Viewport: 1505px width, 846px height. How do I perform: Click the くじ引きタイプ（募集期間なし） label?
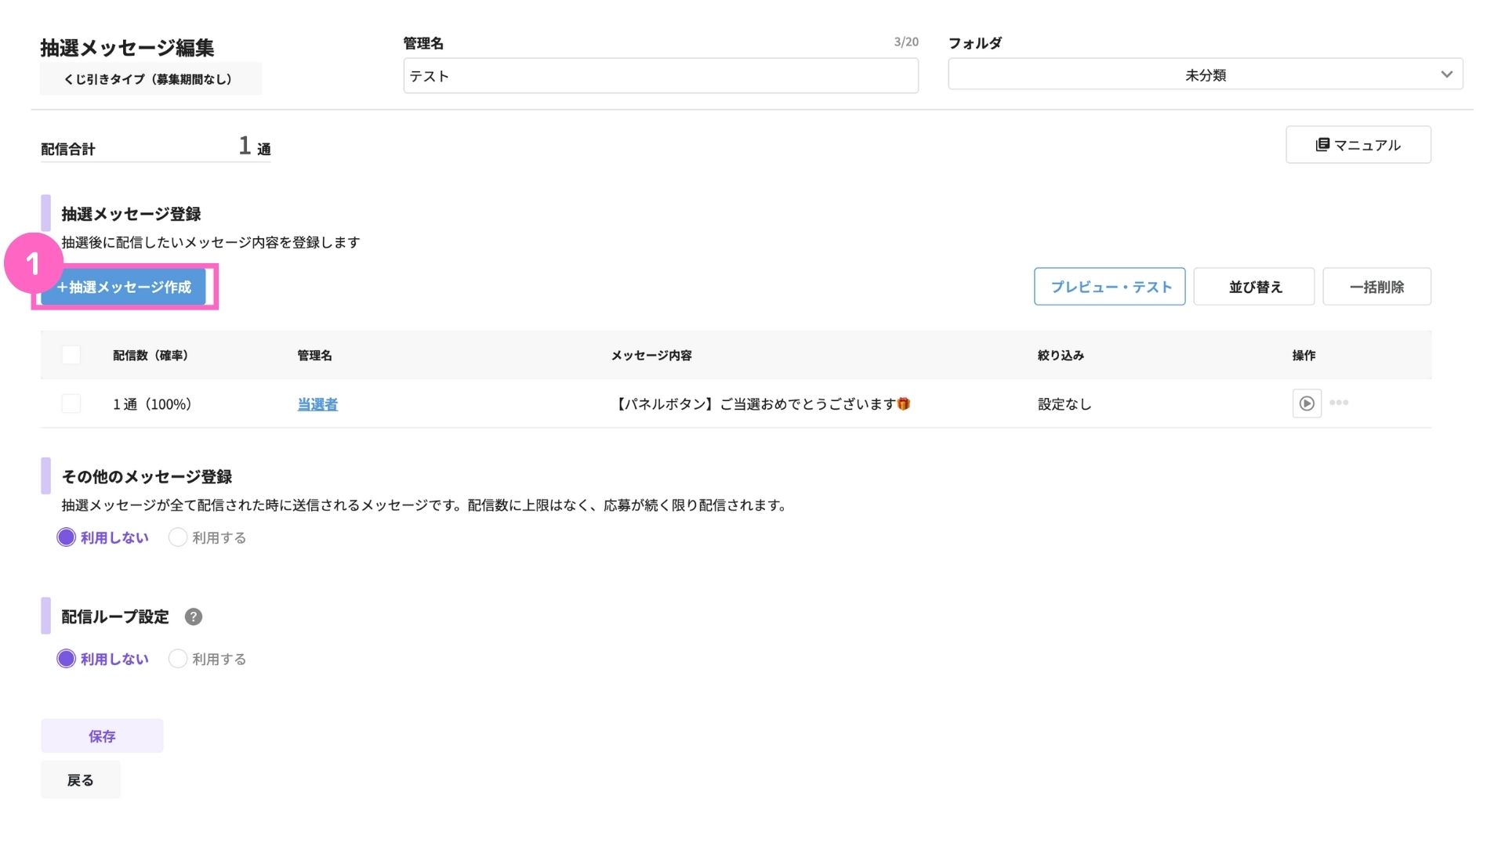click(x=150, y=79)
